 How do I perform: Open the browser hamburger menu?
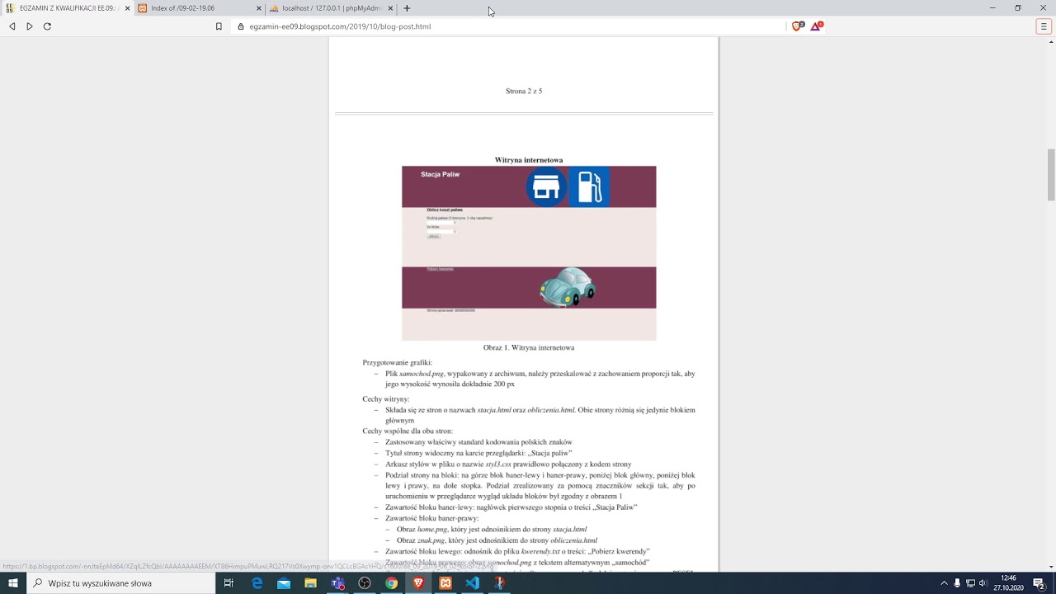click(1043, 26)
